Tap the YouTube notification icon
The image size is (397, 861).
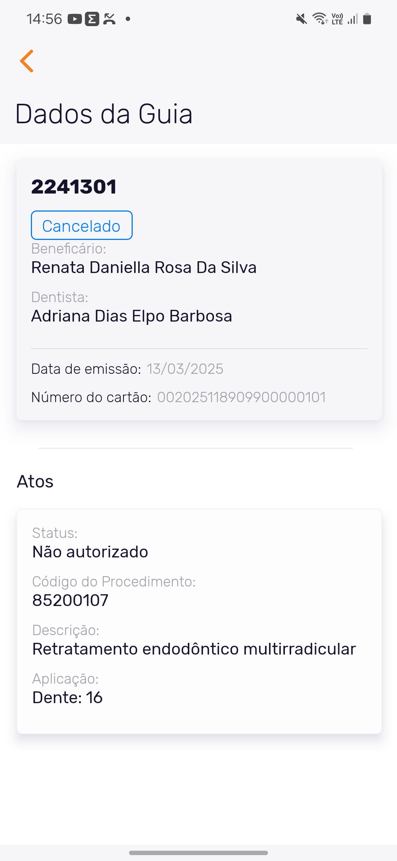coord(75,19)
